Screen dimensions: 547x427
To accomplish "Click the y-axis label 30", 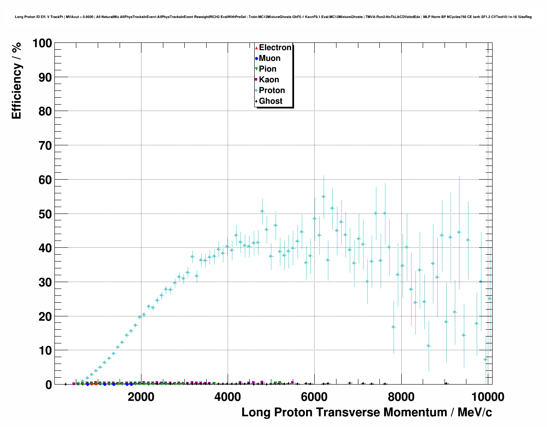I will 45,283.
